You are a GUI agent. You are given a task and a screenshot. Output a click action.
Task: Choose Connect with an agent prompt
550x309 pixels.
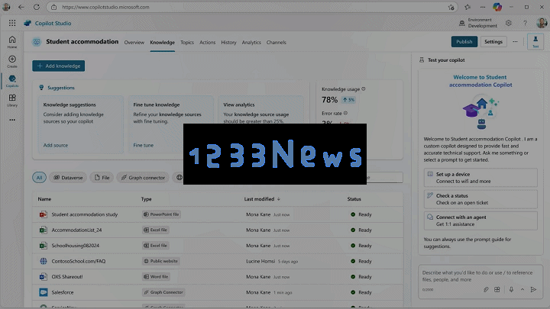[x=480, y=220]
